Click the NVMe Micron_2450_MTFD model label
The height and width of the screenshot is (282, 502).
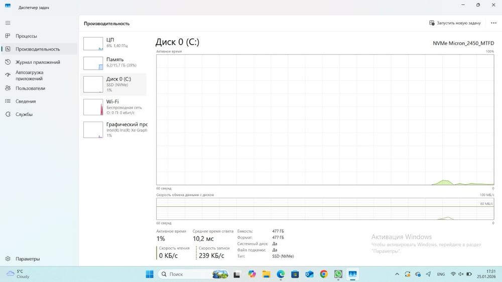(x=463, y=43)
